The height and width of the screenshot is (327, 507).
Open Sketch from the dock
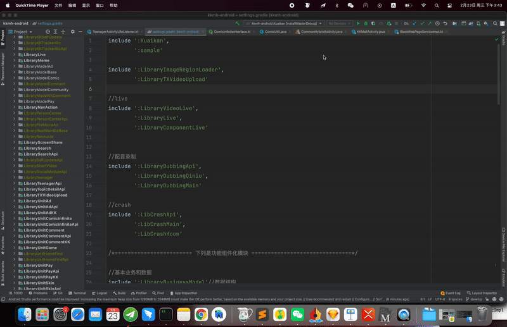[x=333, y=314]
